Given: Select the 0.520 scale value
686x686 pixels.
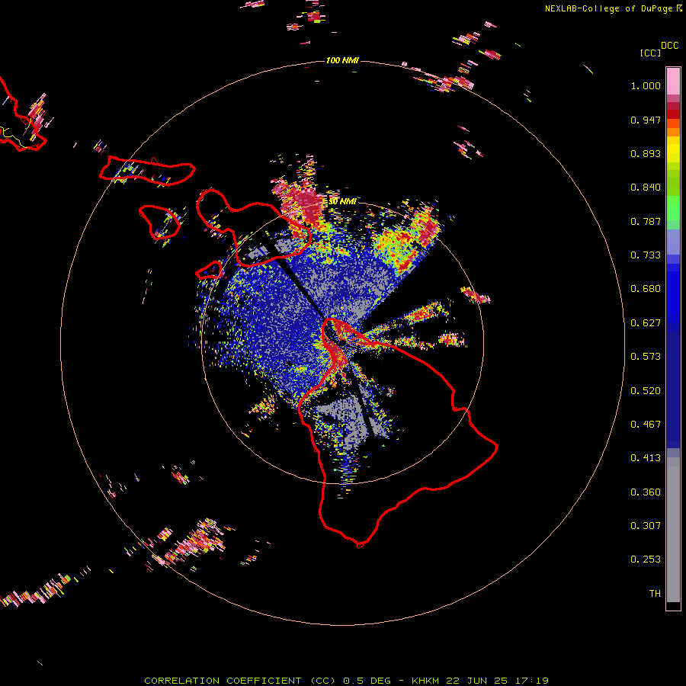Looking at the screenshot, I should 646,391.
